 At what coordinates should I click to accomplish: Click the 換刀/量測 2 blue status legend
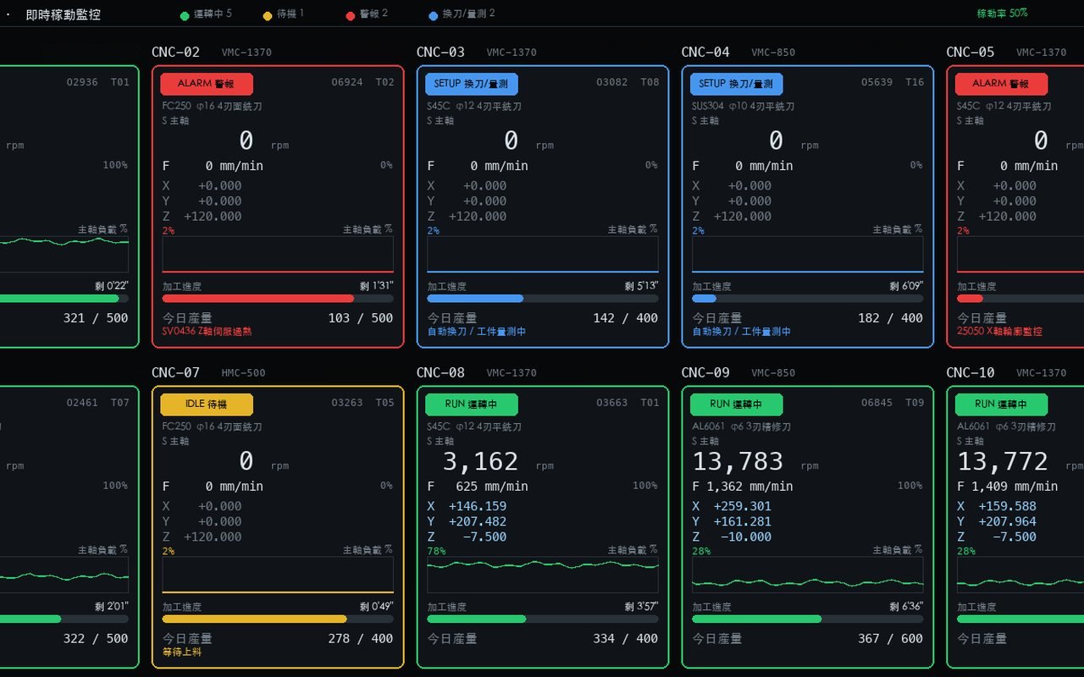(462, 14)
